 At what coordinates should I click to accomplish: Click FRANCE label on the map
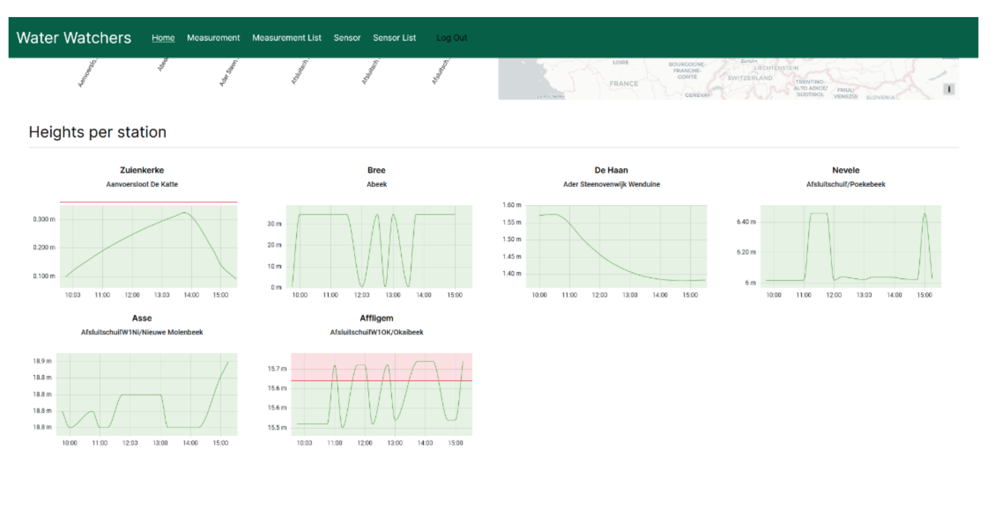[x=624, y=84]
